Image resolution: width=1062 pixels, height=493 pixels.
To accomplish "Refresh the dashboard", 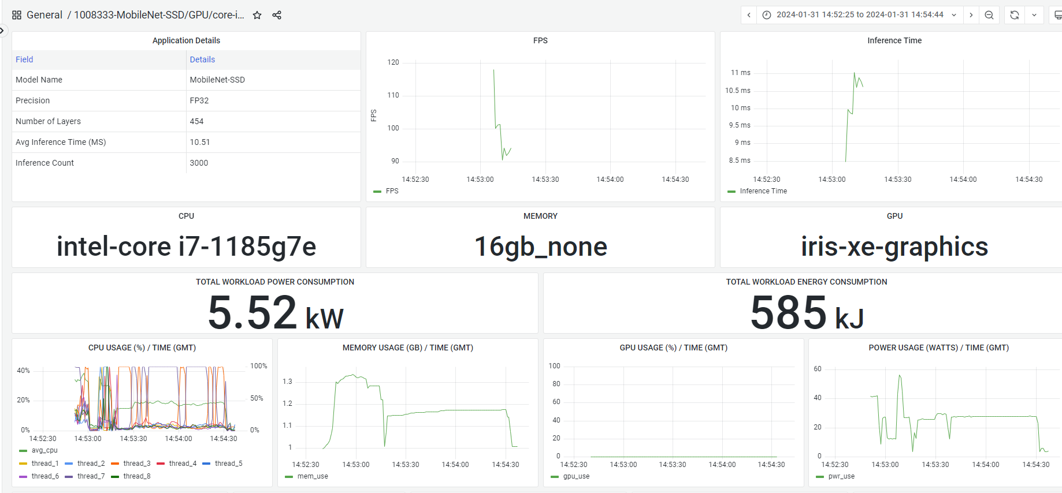I will point(1015,15).
